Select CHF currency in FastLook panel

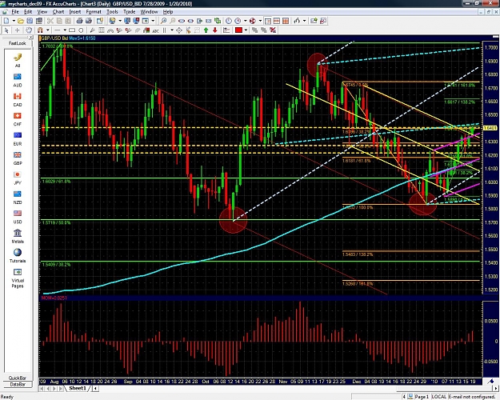[x=18, y=118]
